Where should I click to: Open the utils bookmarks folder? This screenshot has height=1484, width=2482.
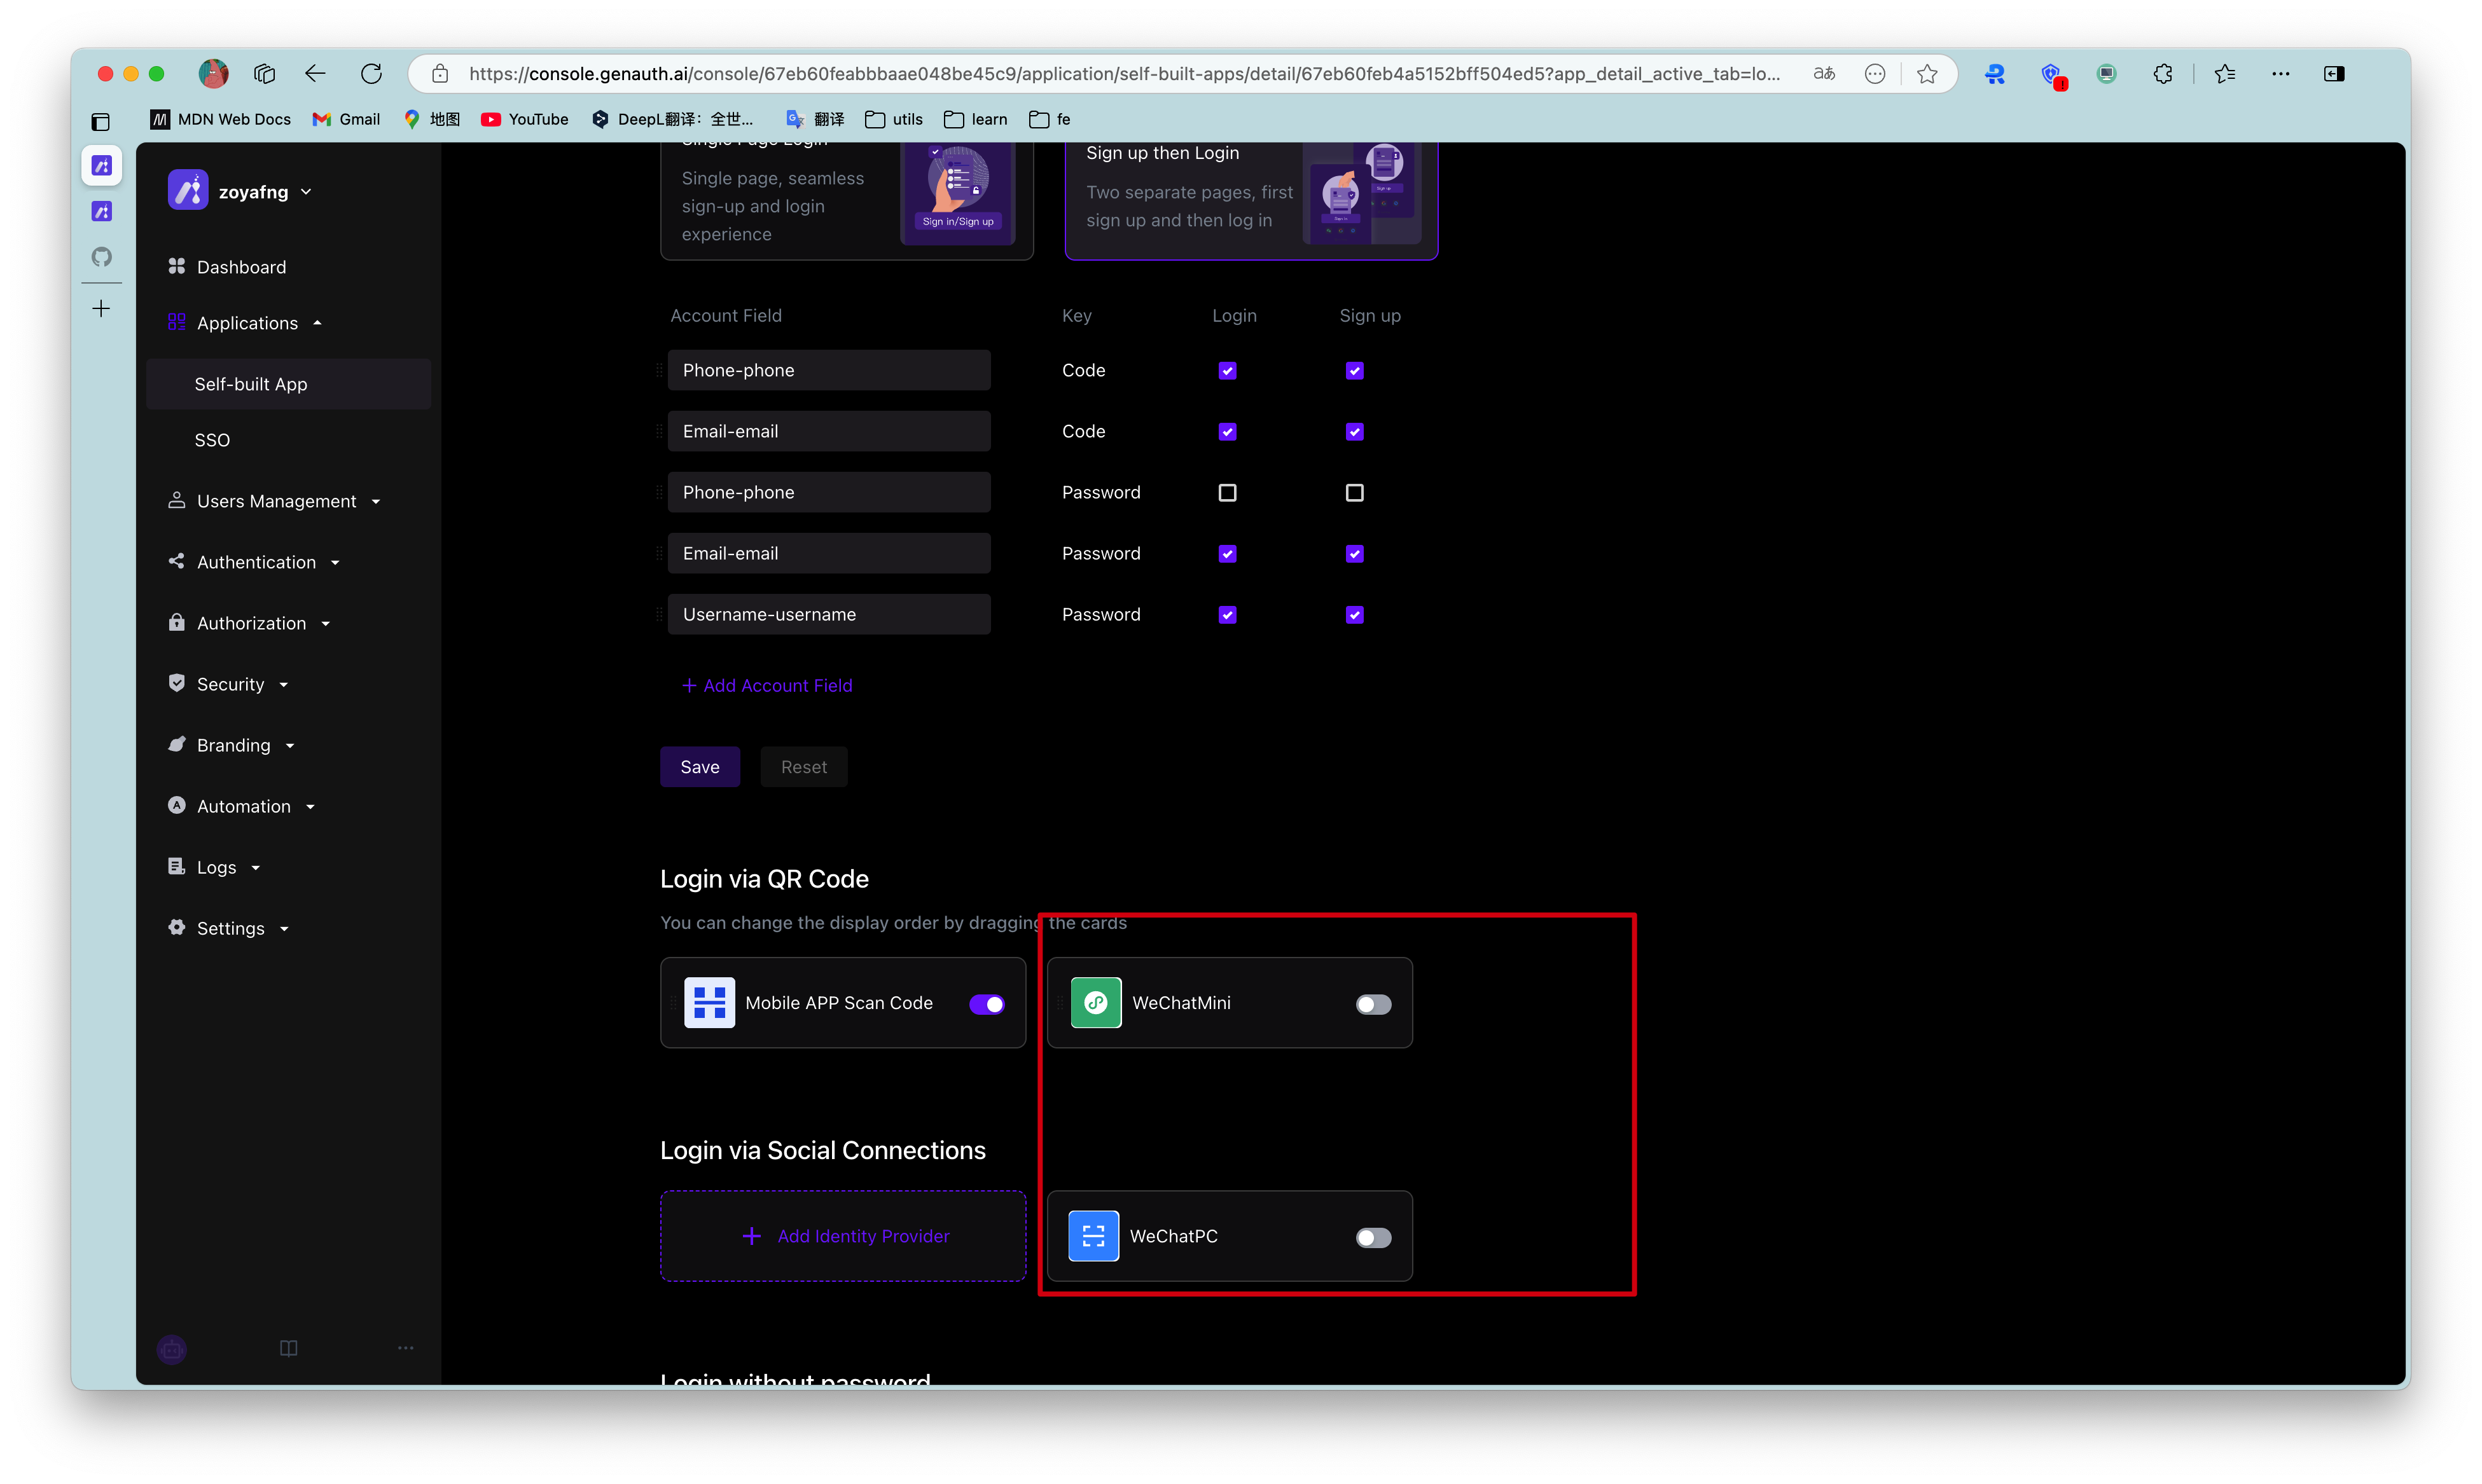click(894, 119)
